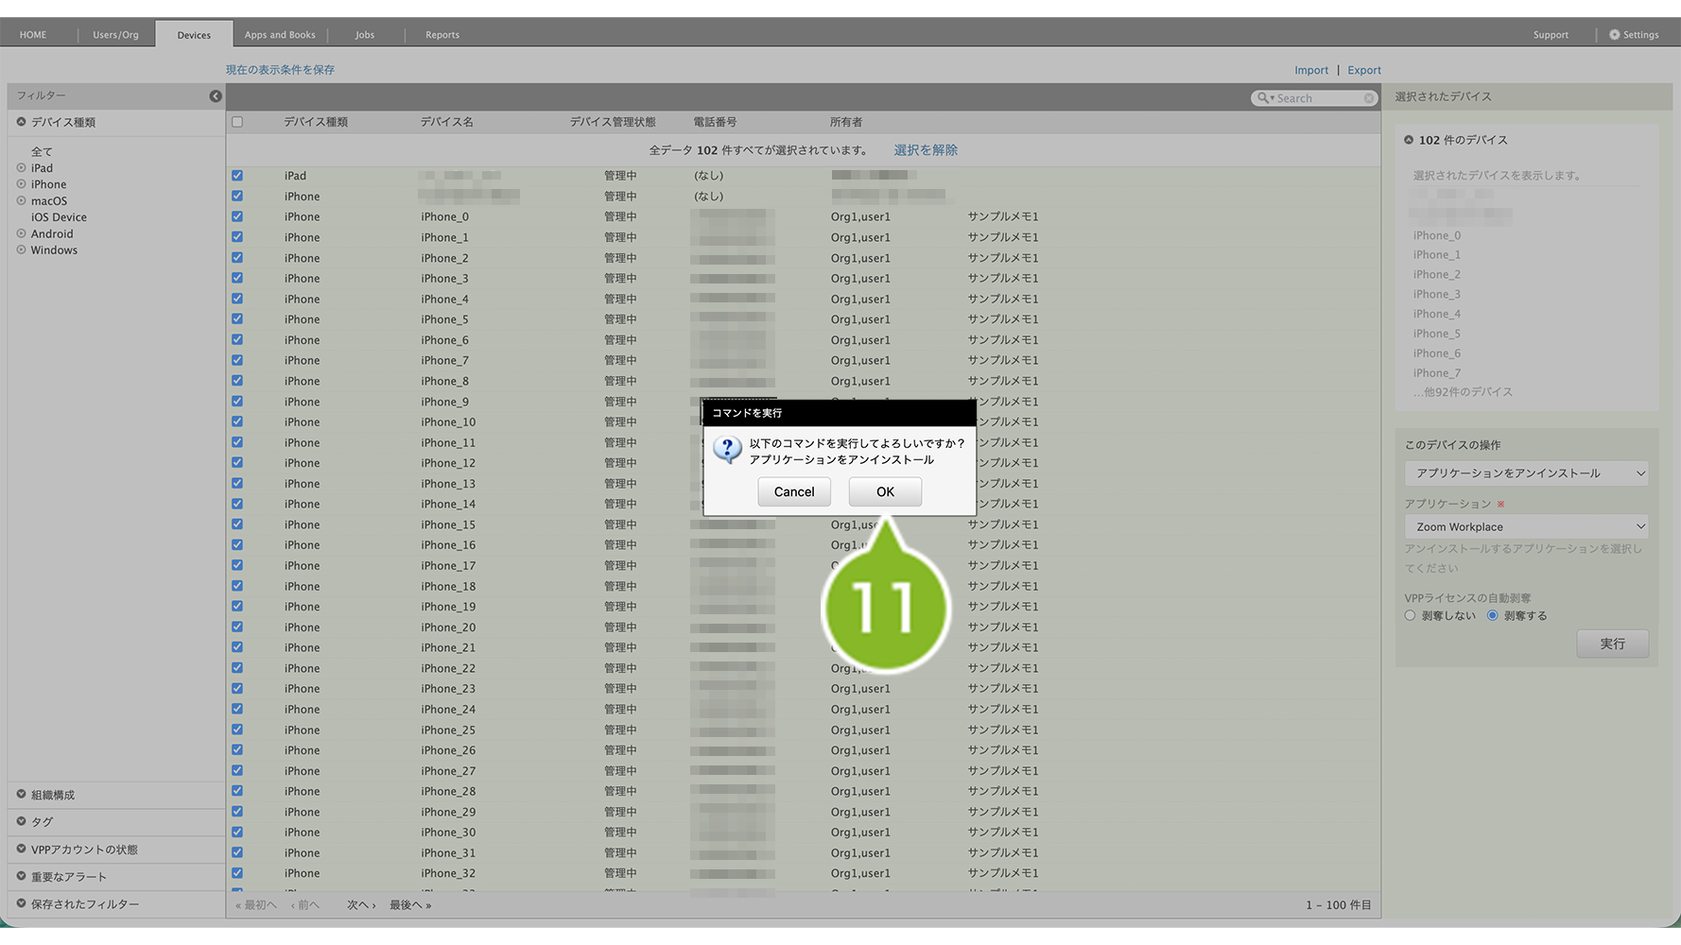Clear the search field with X icon
This screenshot has height=945, width=1681.
pyautogui.click(x=1368, y=98)
